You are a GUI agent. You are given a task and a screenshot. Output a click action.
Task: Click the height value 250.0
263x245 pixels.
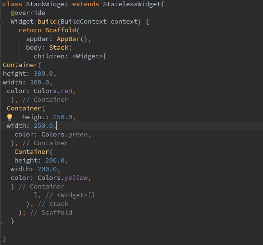[63, 117]
